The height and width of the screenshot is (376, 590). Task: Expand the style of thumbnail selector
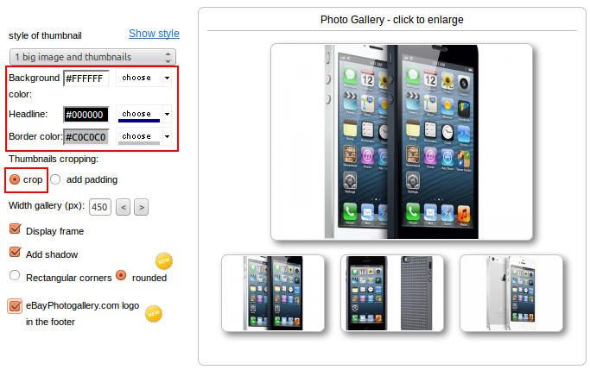(92, 57)
